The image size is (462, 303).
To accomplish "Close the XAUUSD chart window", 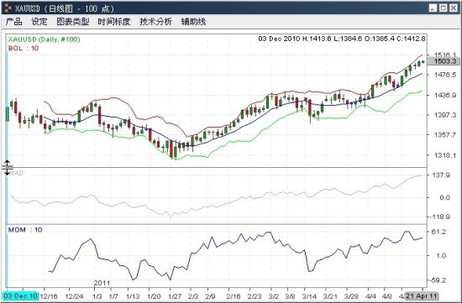I will point(454,8).
